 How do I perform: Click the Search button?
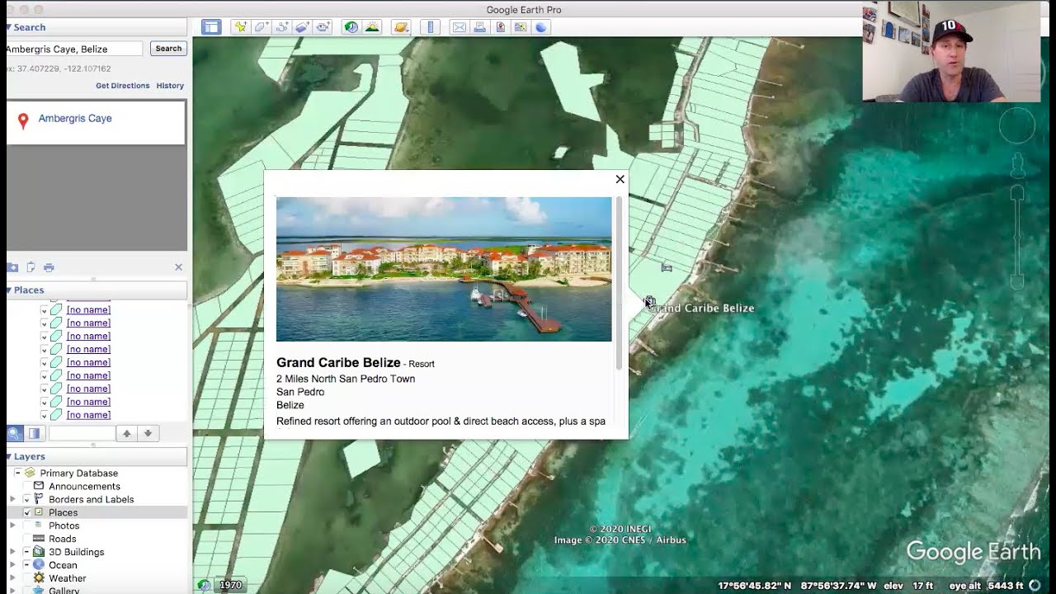pyautogui.click(x=168, y=49)
